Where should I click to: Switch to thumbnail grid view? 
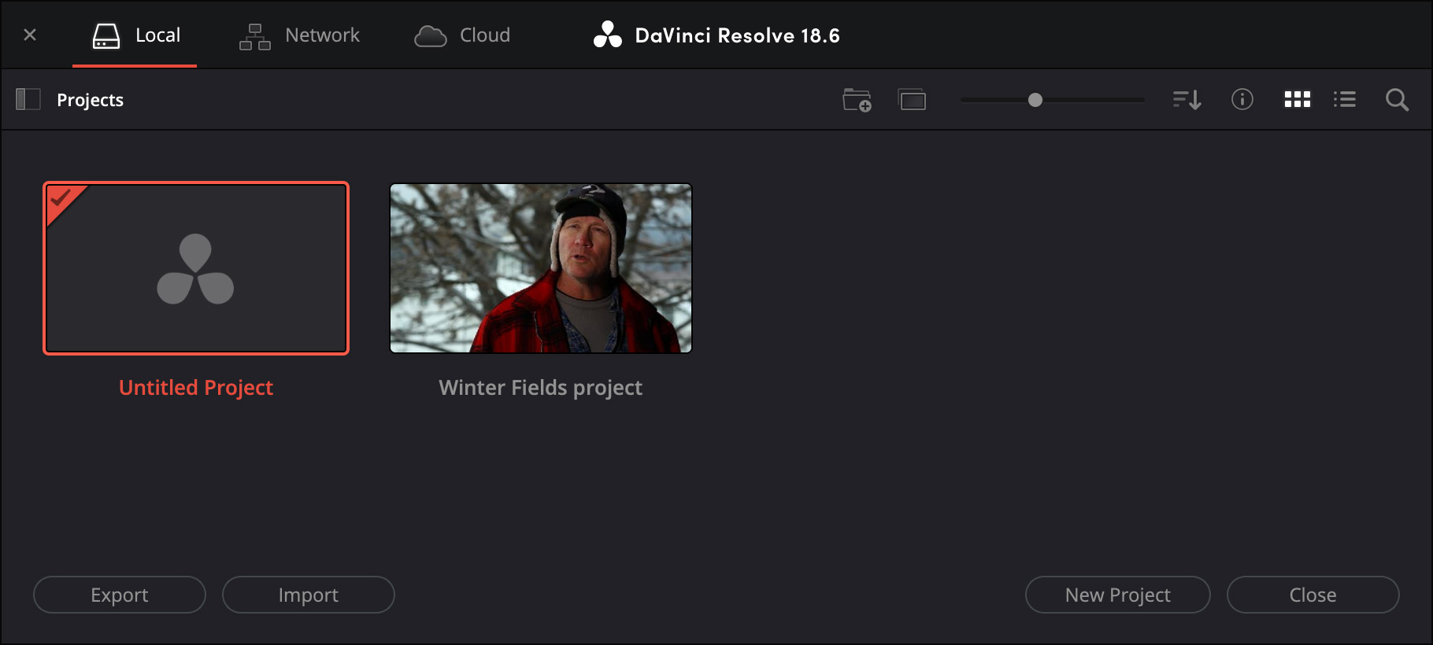(1298, 99)
